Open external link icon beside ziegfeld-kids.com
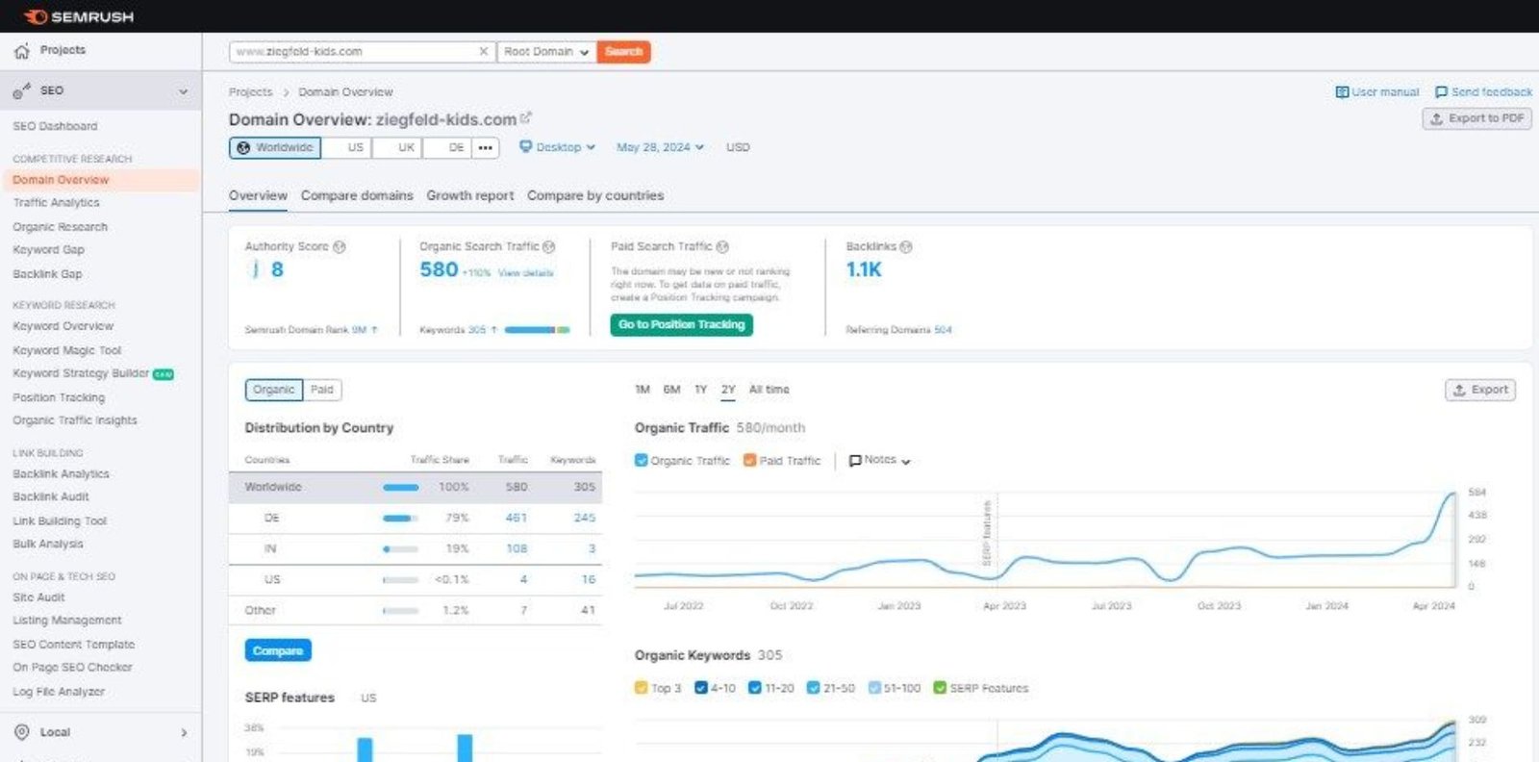 click(525, 118)
